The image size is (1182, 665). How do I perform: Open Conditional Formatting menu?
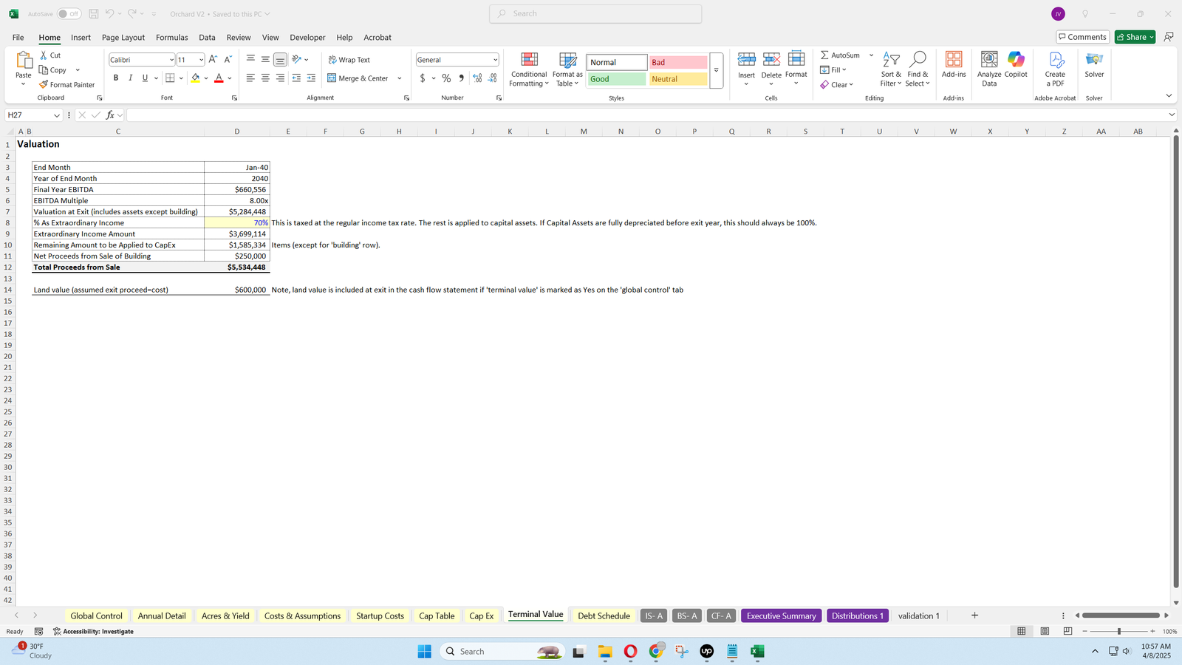[x=529, y=70]
